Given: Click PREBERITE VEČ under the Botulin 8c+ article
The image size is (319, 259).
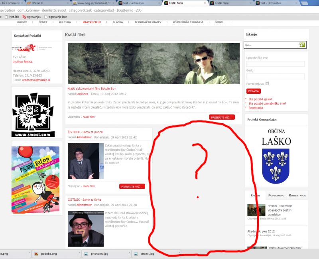Looking at the screenshot, I should (222, 117).
